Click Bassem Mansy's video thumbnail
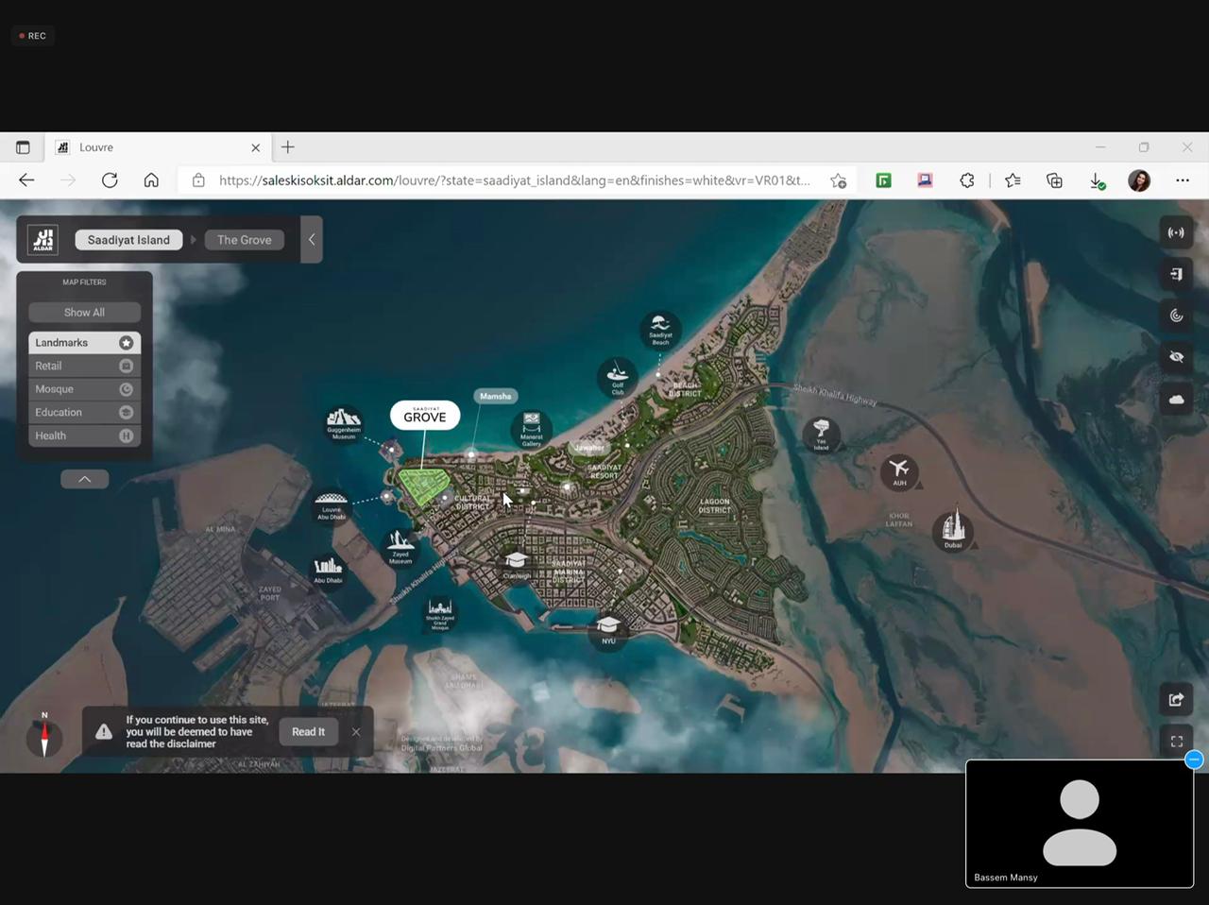 click(1080, 824)
